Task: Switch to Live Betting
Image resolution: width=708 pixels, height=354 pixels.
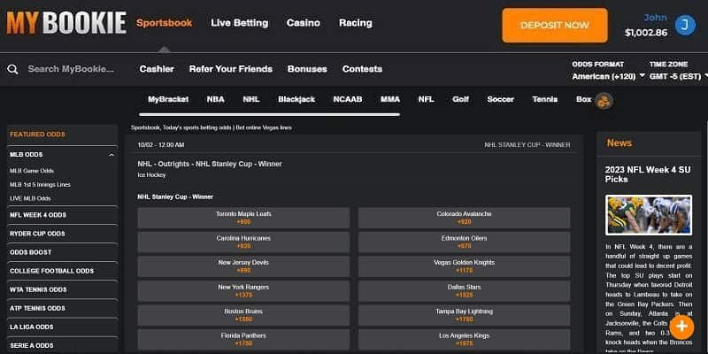Action: (239, 23)
